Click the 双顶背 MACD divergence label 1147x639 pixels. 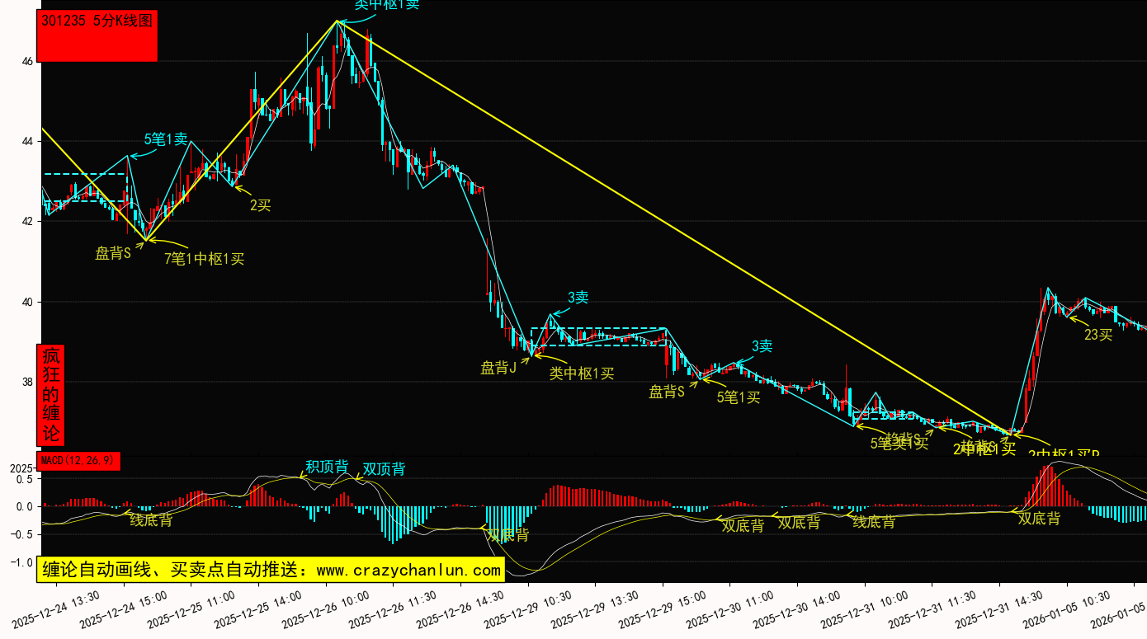click(x=385, y=469)
